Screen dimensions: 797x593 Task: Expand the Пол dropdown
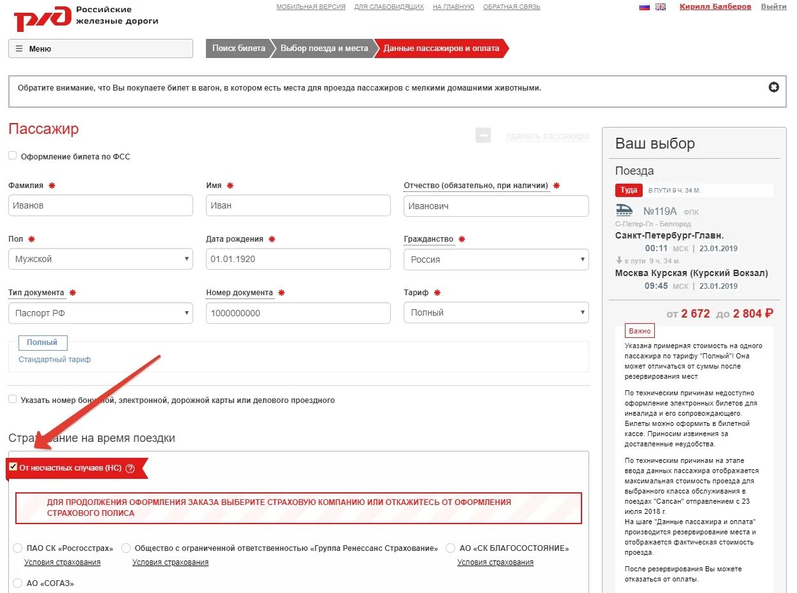coord(101,259)
